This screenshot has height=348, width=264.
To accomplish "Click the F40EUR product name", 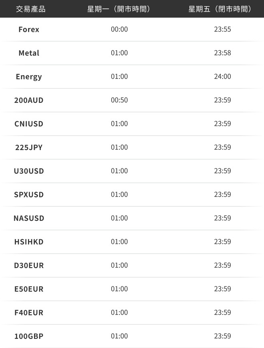I will (x=29, y=312).
